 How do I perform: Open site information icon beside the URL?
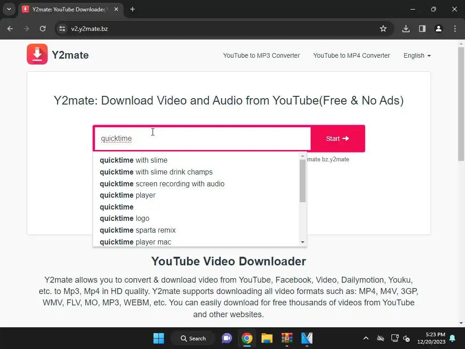tap(62, 29)
